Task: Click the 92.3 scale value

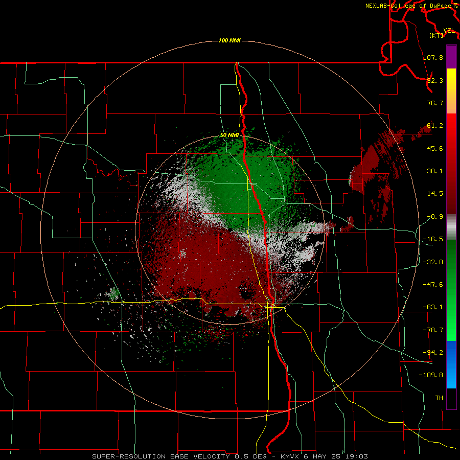Action: tap(435, 80)
